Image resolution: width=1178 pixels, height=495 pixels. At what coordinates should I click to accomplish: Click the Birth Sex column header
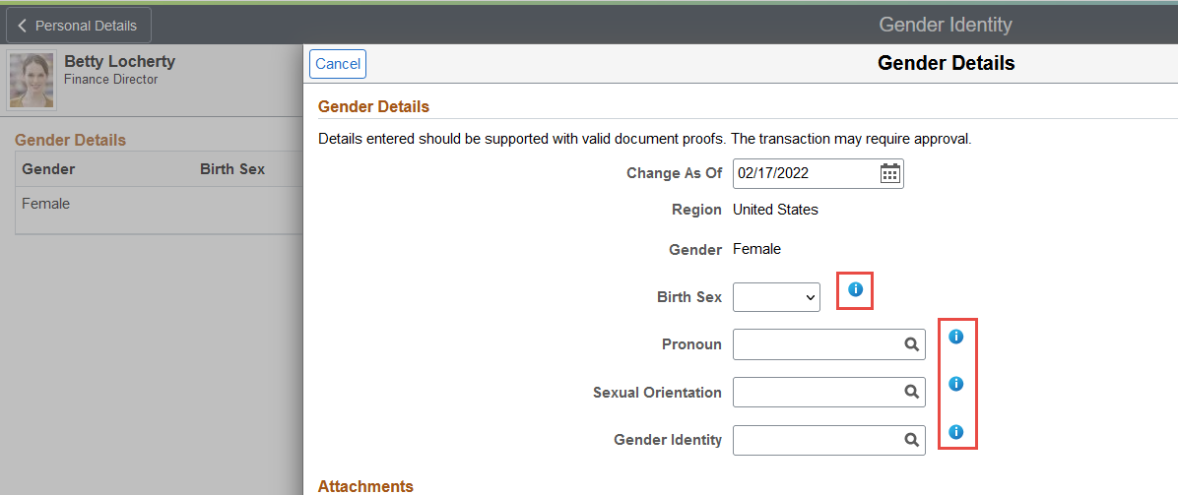232,169
